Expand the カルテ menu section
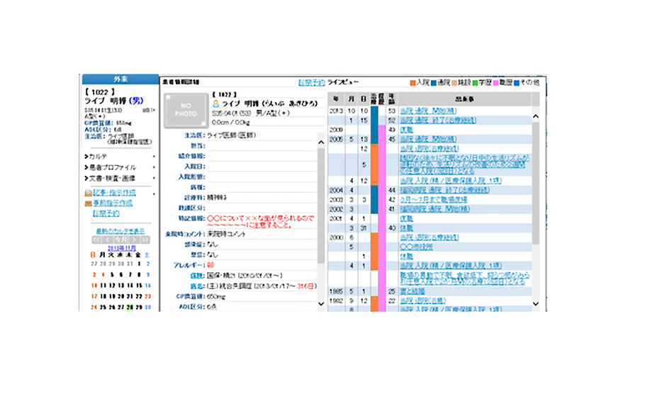The width and height of the screenshot is (652, 404). [99, 157]
